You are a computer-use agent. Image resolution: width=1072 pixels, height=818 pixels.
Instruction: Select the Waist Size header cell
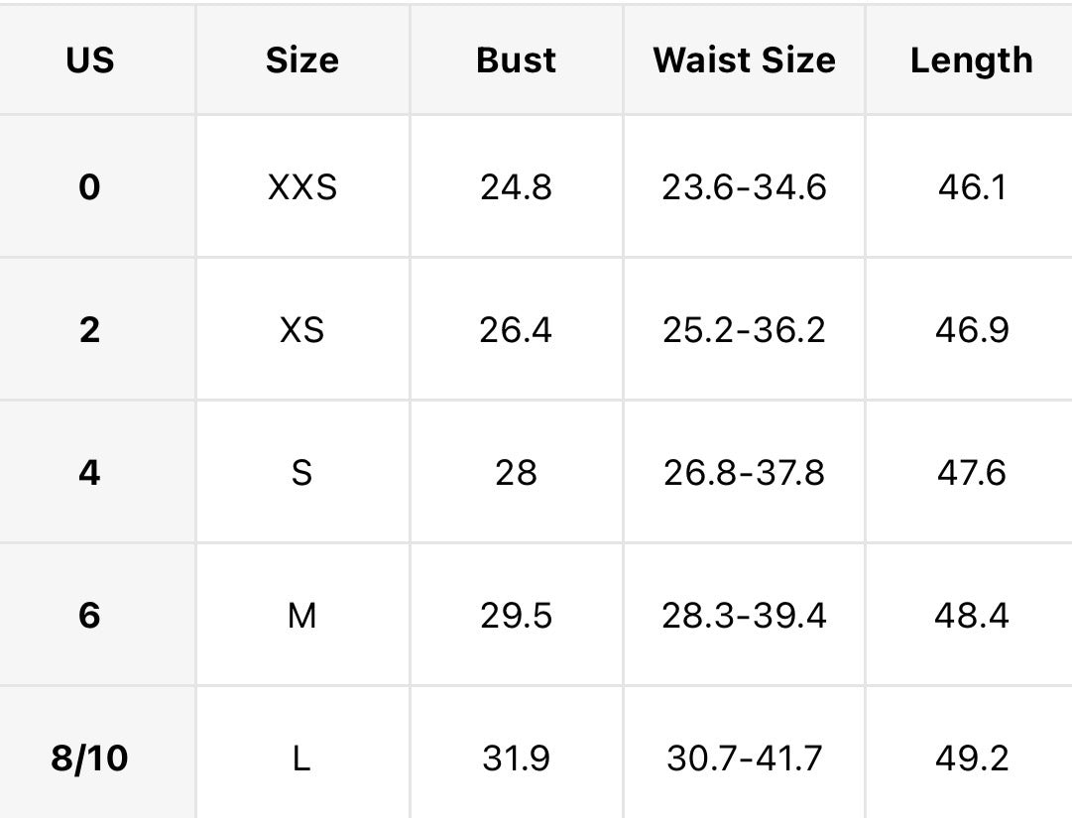[x=744, y=60]
